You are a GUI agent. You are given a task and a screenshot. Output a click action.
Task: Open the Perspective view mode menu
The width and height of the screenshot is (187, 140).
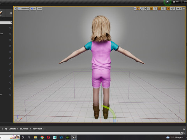click(23, 9)
